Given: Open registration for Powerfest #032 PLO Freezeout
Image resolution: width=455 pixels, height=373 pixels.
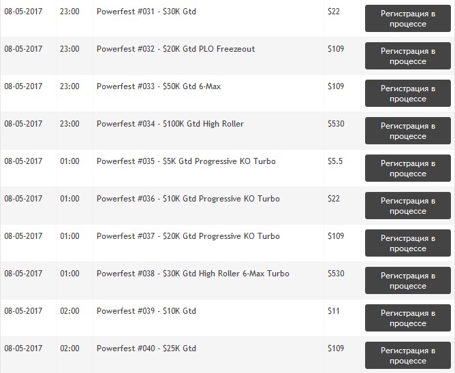Looking at the screenshot, I should pos(408,56).
